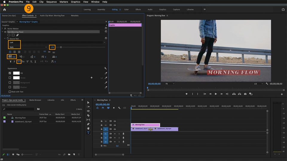Open the Fit zoom level dropdown
Viewport: 287px width, 161px height.
point(170,84)
